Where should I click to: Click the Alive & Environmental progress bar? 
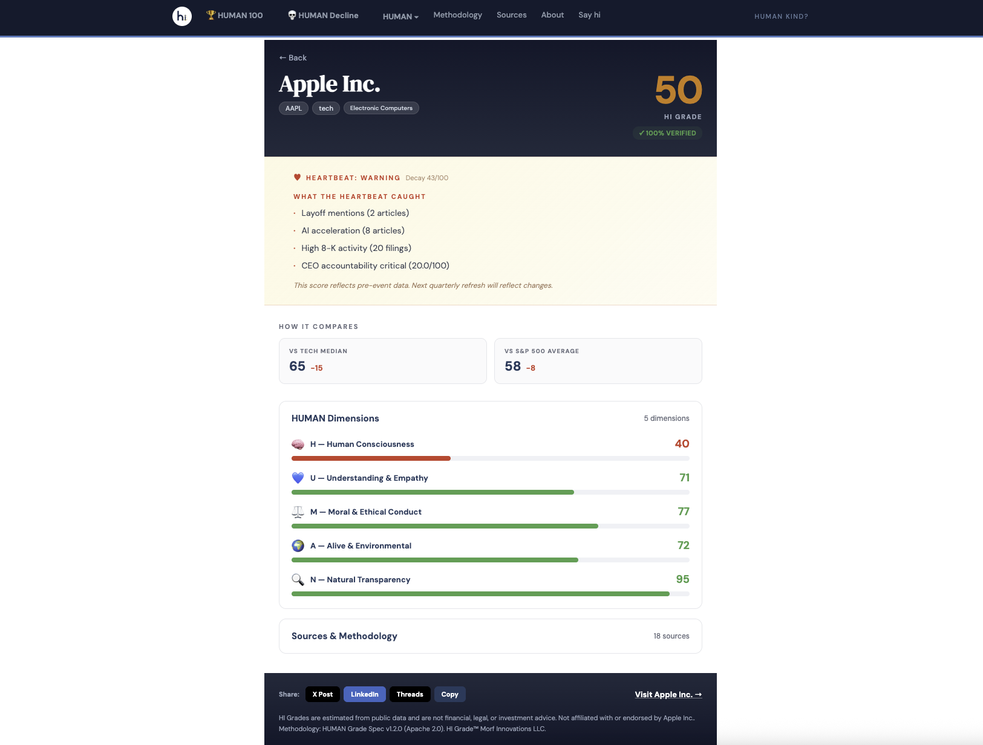(x=491, y=560)
